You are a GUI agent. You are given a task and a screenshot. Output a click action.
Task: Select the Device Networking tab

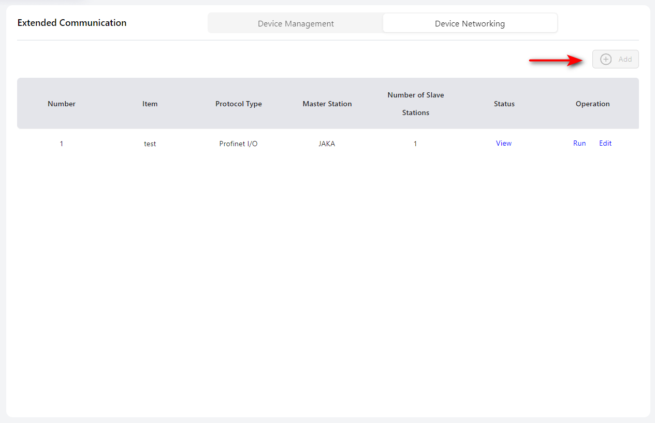[x=470, y=23]
